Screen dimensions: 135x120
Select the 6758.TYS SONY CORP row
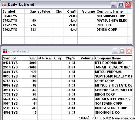tap(67, 81)
